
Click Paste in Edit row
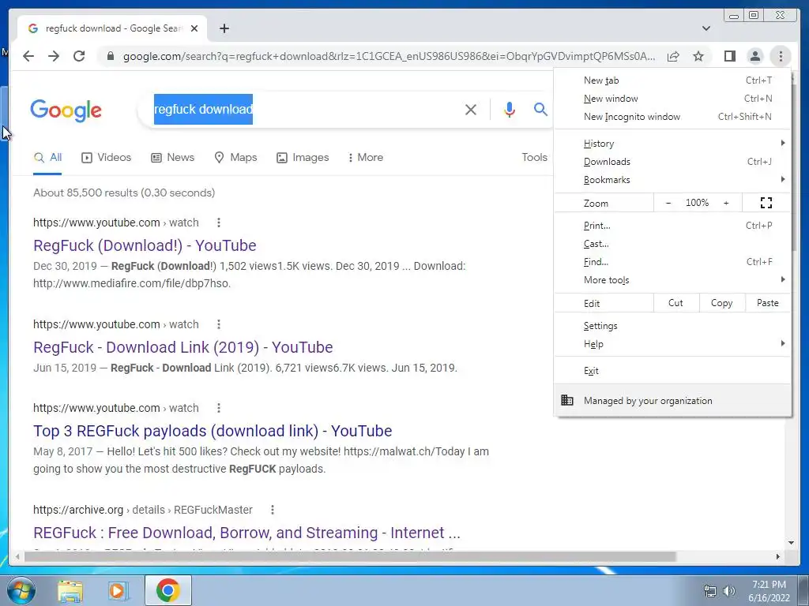pos(768,303)
